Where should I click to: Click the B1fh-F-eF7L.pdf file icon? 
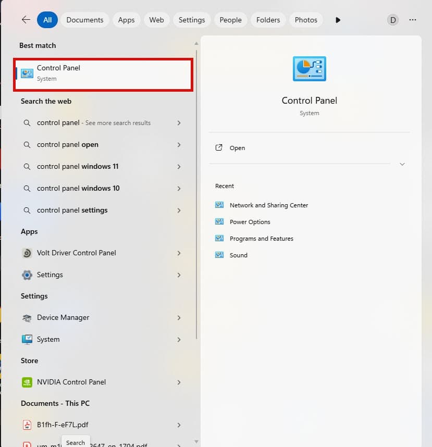click(x=27, y=425)
